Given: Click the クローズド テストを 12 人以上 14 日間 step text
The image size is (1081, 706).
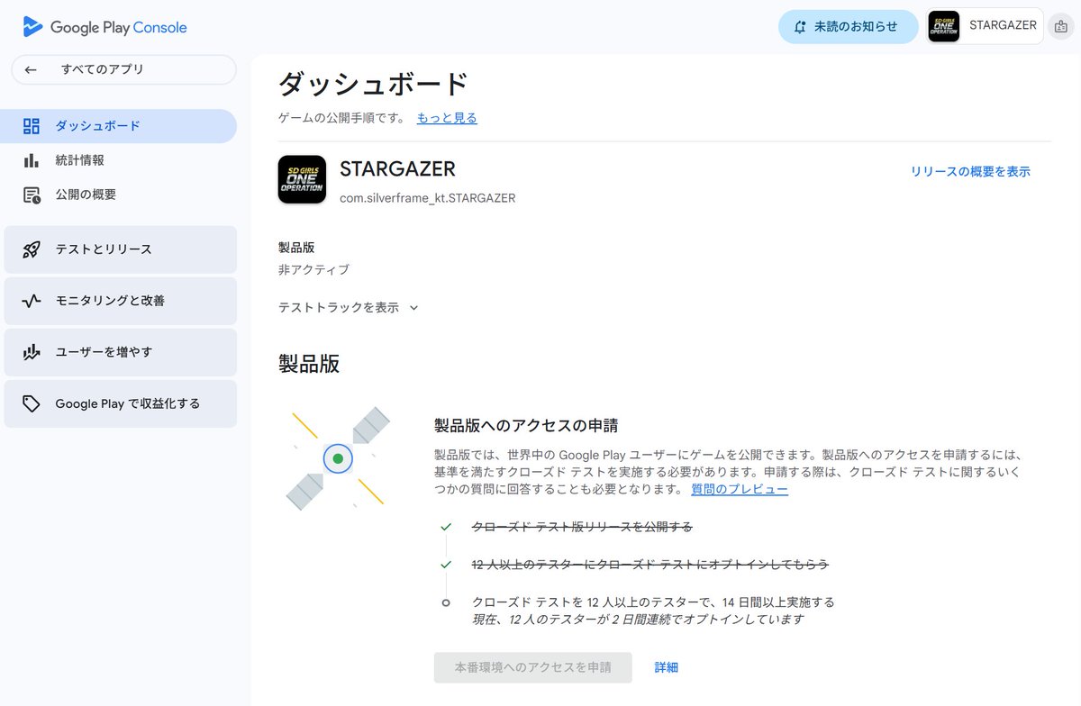Looking at the screenshot, I should coord(653,602).
